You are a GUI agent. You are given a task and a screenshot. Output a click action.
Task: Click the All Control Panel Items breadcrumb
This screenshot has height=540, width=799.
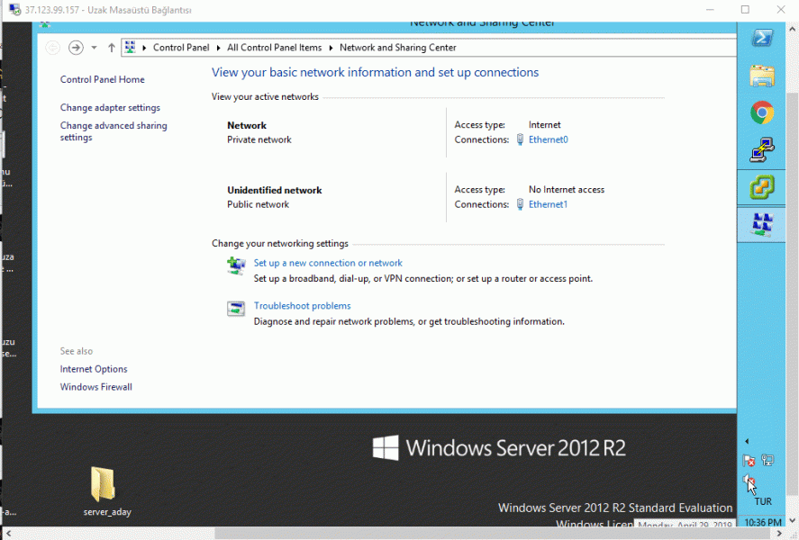(274, 48)
